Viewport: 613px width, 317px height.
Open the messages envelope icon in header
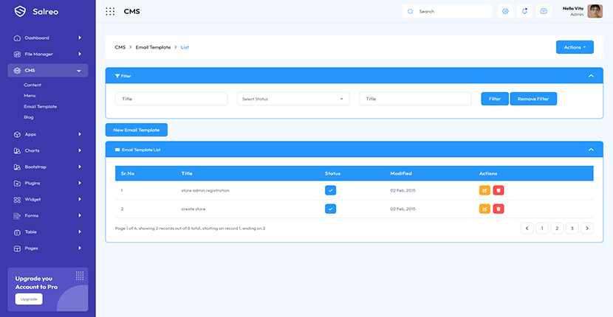544,11
